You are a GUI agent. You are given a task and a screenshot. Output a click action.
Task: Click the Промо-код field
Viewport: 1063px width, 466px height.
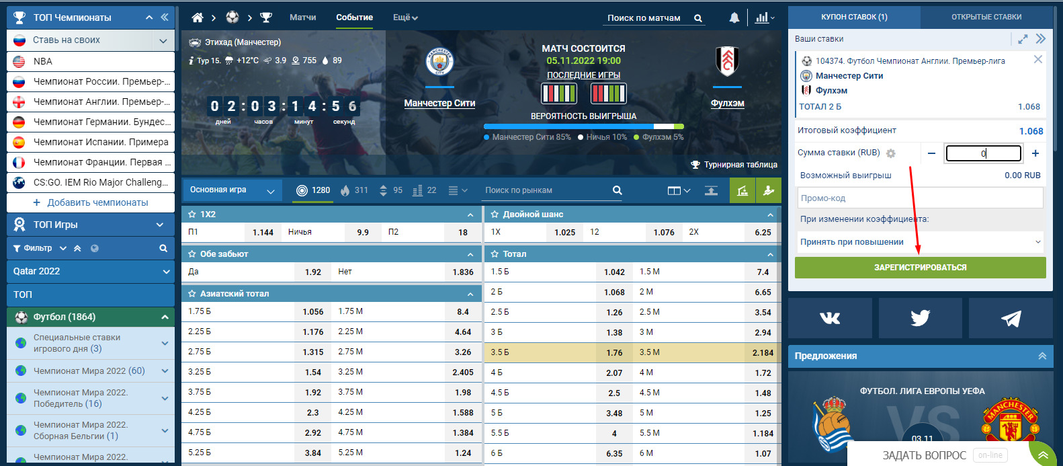tap(920, 198)
